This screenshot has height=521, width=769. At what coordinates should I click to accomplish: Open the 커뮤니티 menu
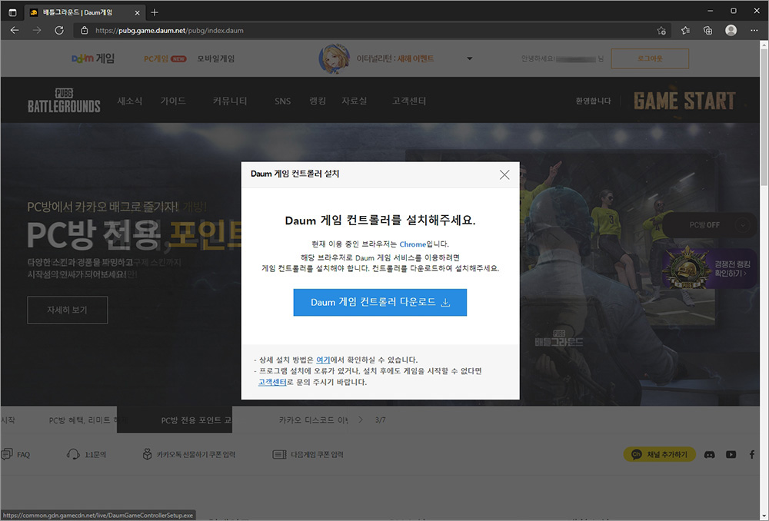[x=230, y=101]
